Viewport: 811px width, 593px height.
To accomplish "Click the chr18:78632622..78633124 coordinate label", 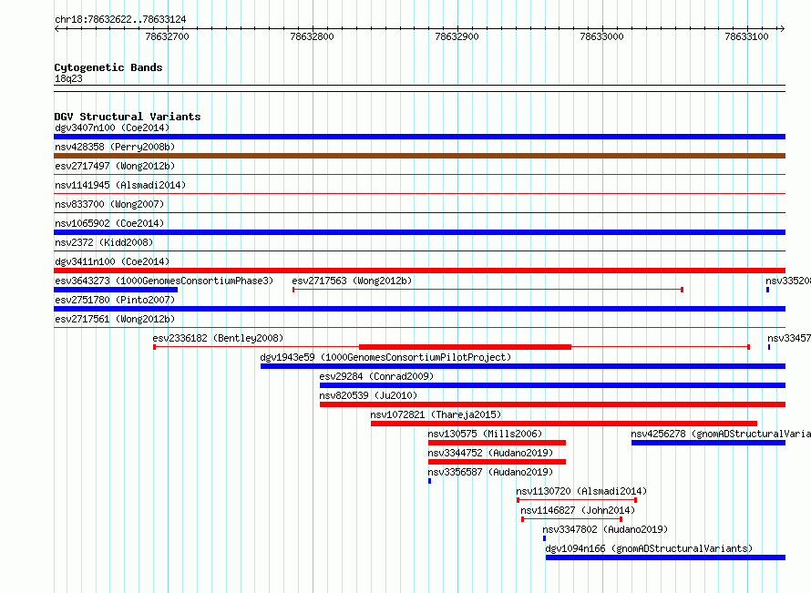I will pyautogui.click(x=120, y=19).
